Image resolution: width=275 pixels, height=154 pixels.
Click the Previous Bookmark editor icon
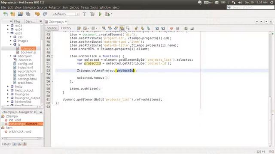point(136,28)
